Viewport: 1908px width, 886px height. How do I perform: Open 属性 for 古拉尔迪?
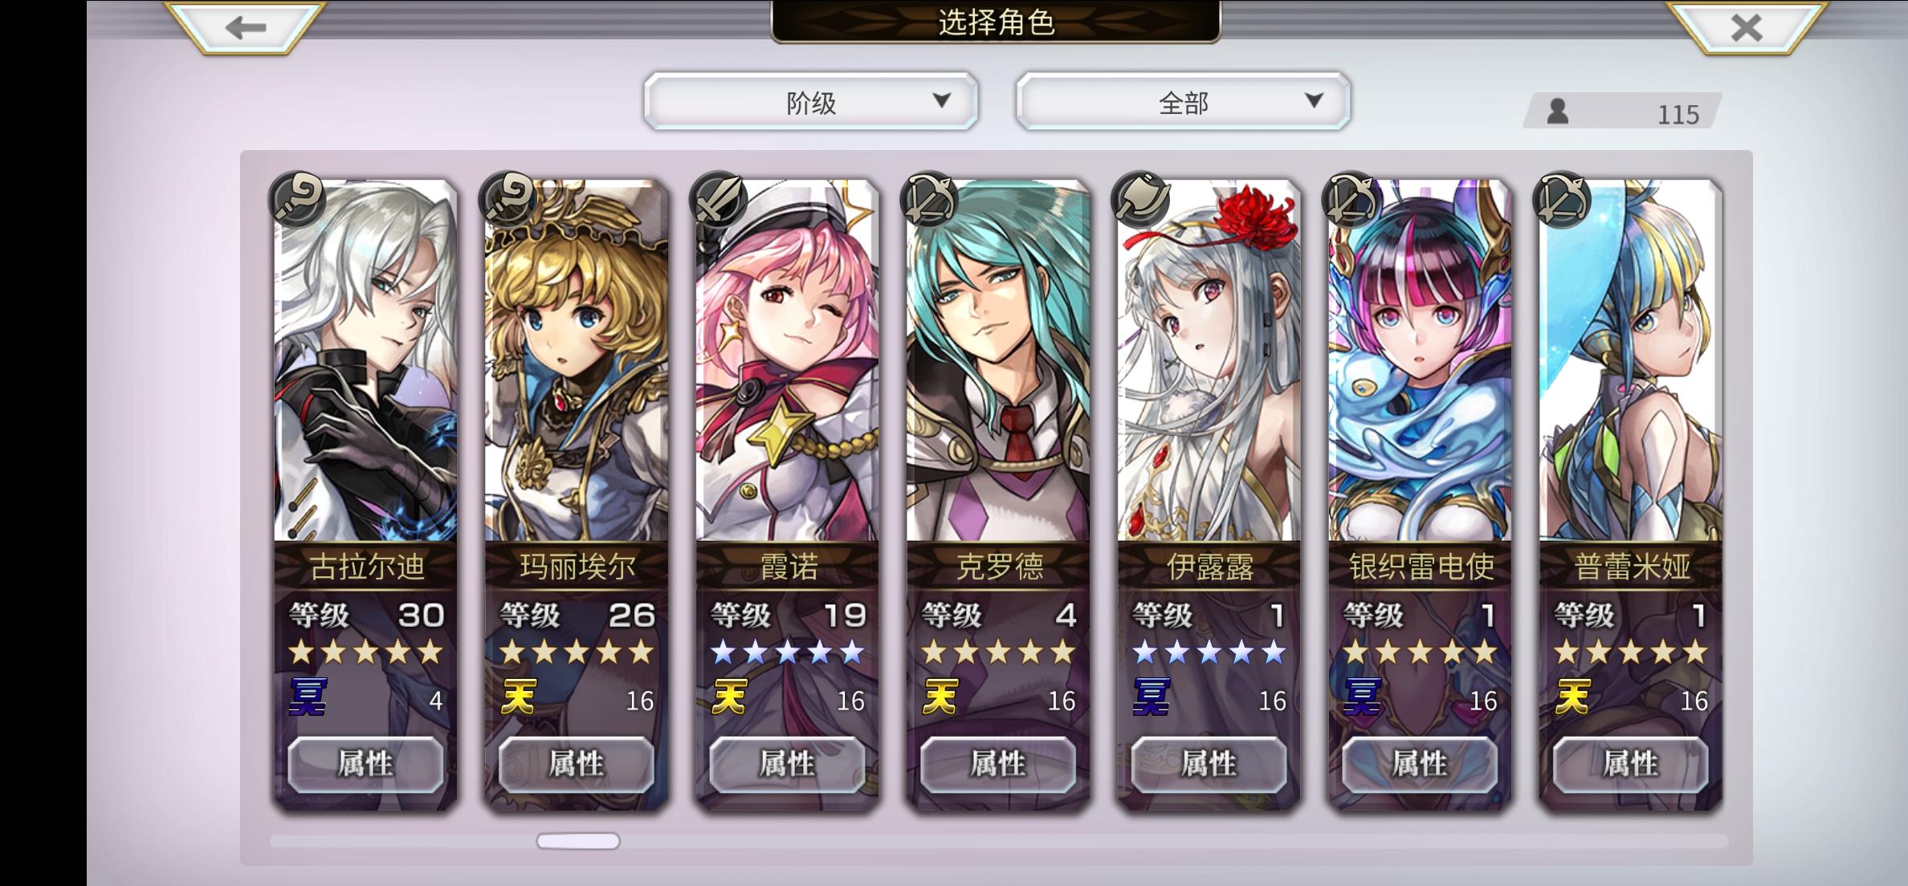point(365,764)
